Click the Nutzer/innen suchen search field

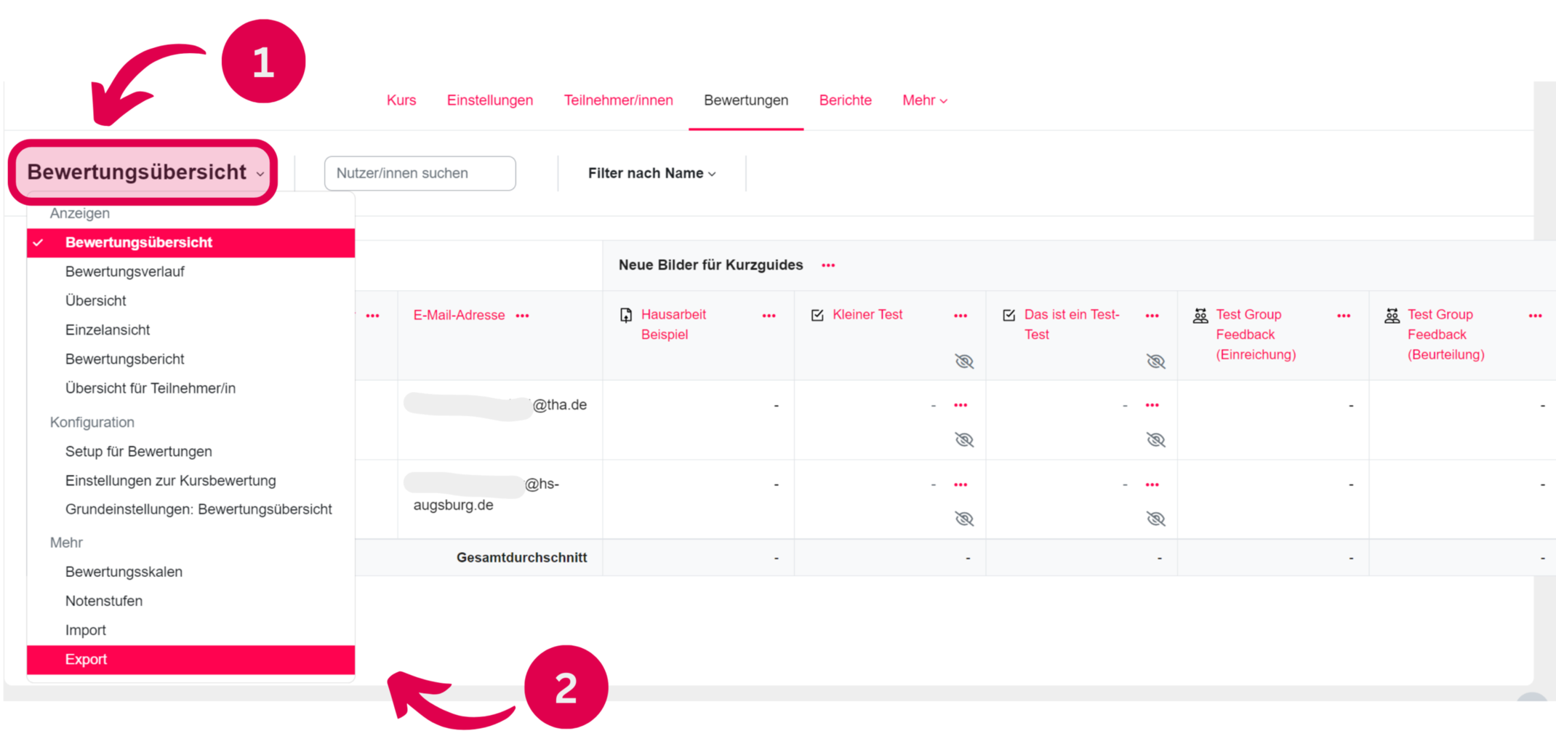click(420, 173)
